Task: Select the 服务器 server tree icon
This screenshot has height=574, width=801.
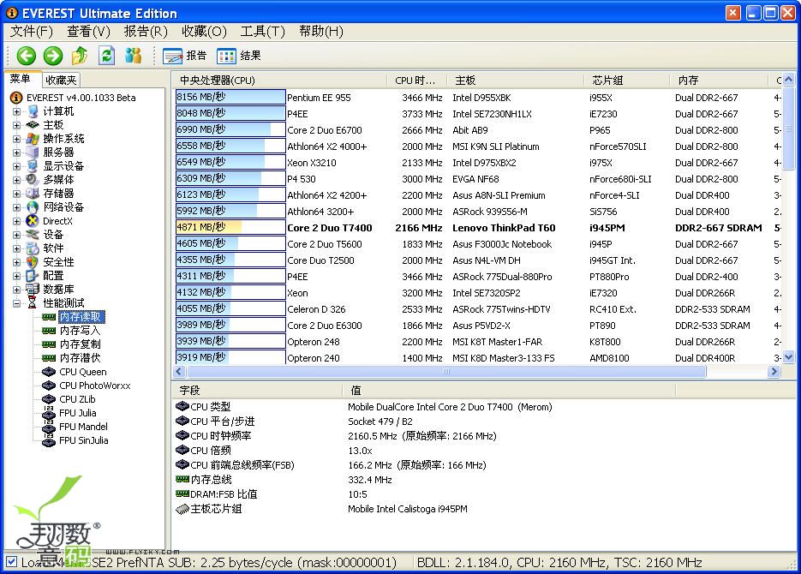Action: pos(33,152)
